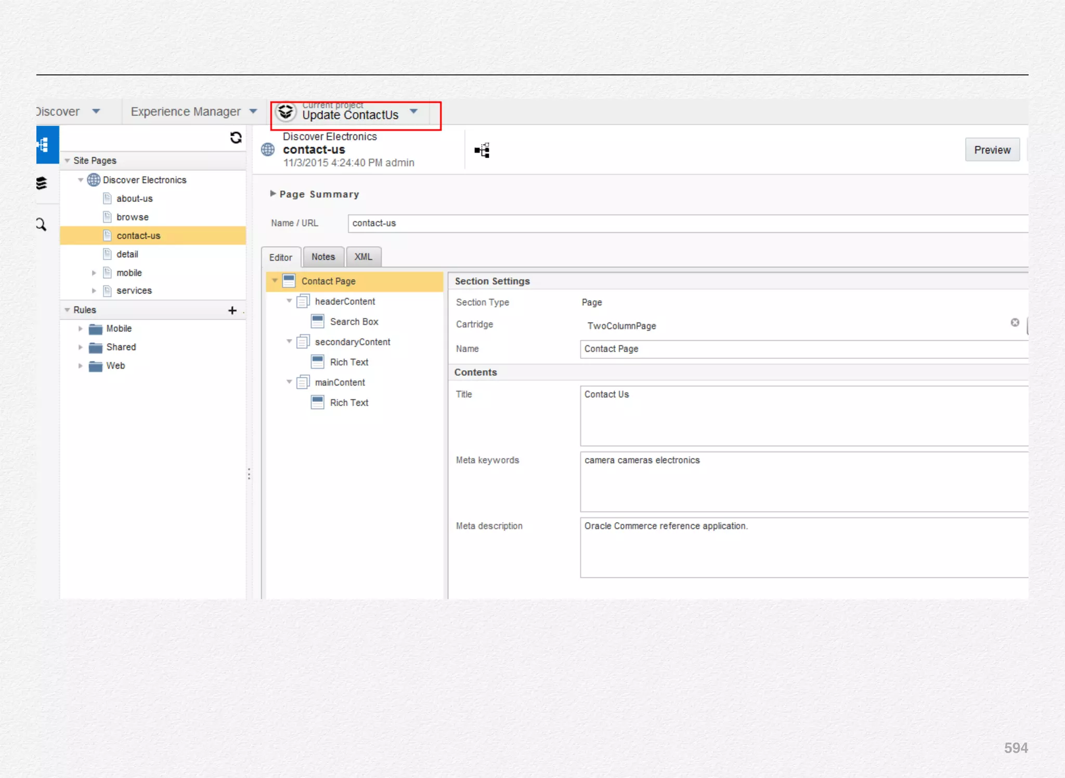
Task: Click the hierarchy icon beside contact-us header
Action: pos(482,150)
